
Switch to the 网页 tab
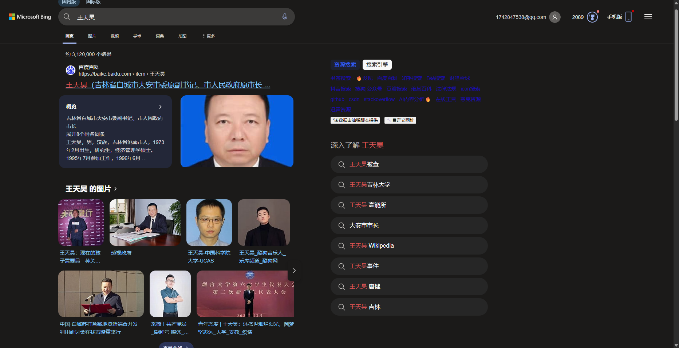(70, 36)
